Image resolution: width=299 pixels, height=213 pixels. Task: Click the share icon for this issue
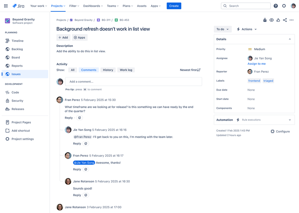tap(285, 20)
